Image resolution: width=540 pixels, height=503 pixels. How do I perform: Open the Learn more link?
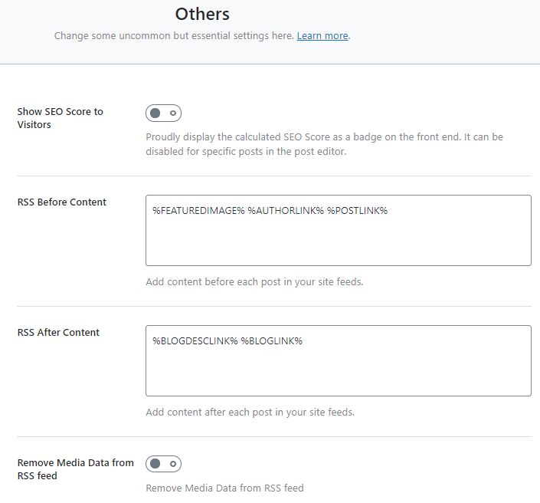click(322, 36)
